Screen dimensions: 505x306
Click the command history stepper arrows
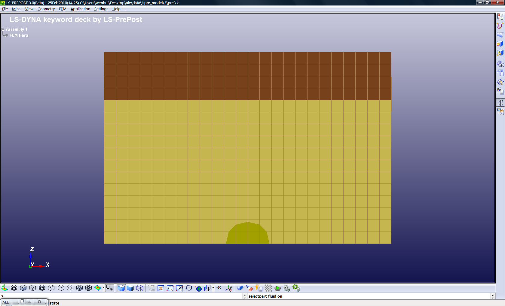(245, 296)
